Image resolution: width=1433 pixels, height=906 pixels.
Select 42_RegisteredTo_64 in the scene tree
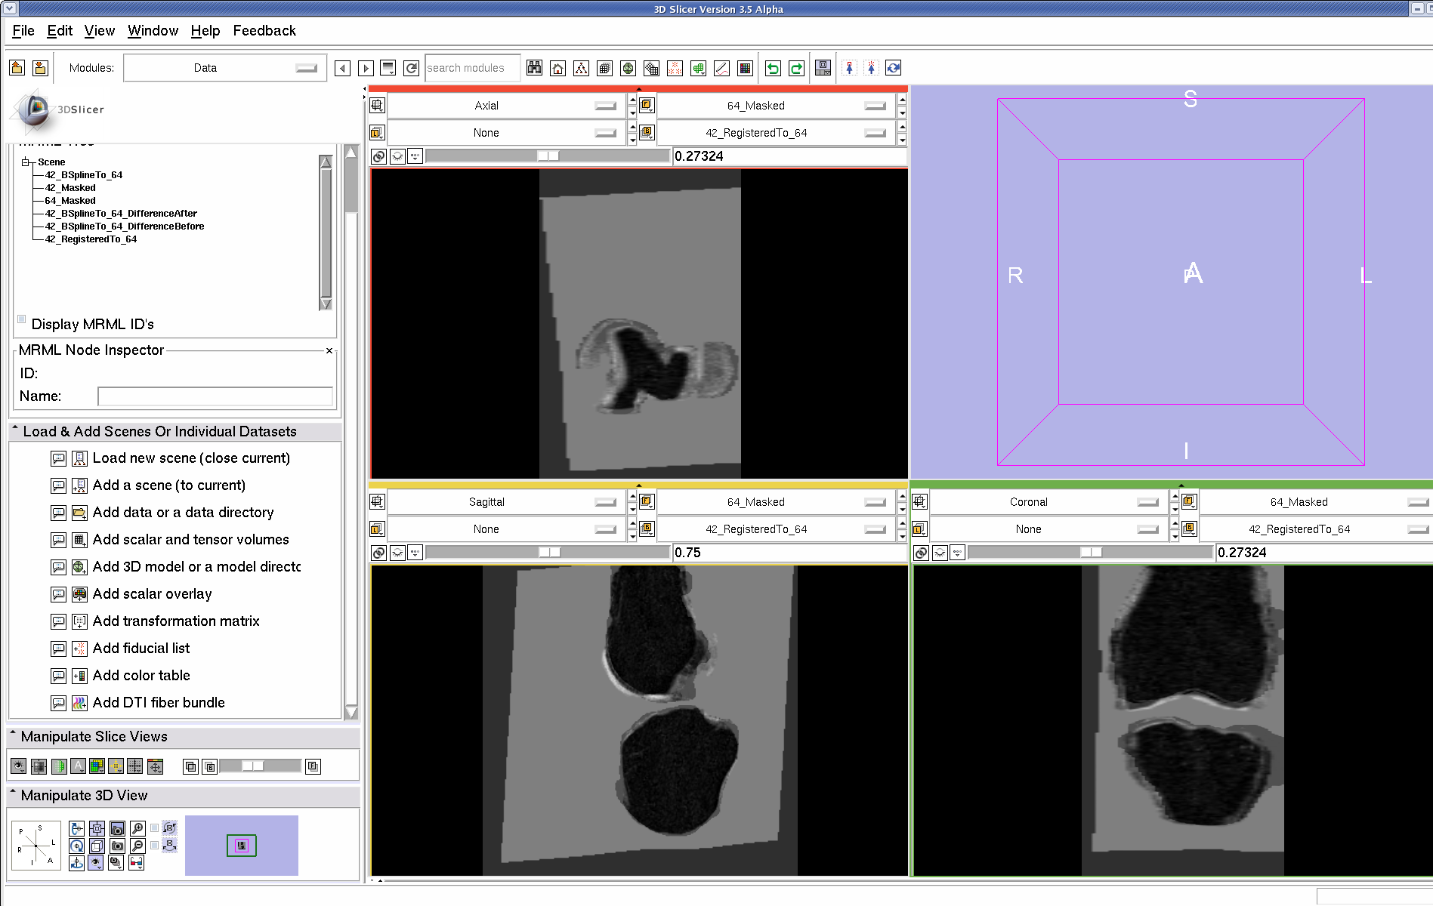[91, 239]
